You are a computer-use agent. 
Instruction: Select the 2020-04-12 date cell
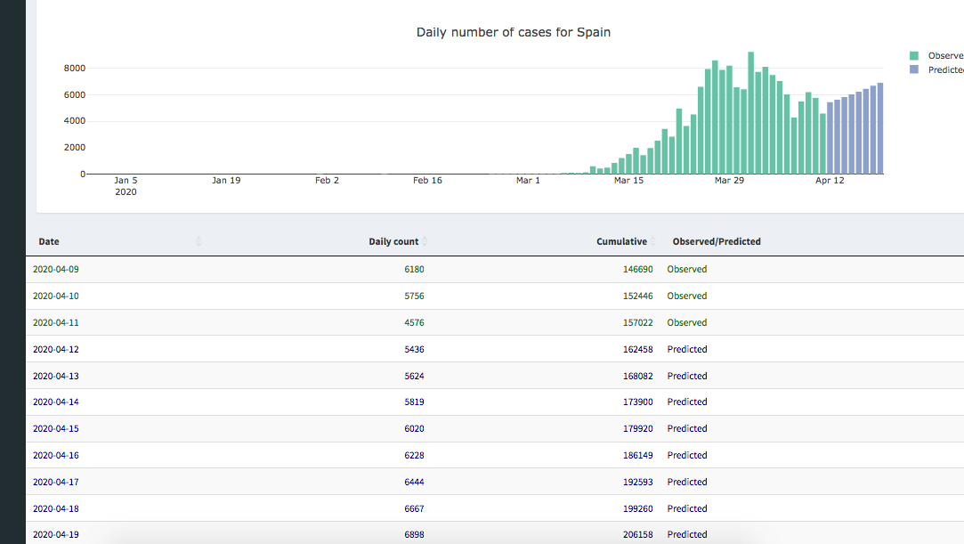tap(56, 349)
